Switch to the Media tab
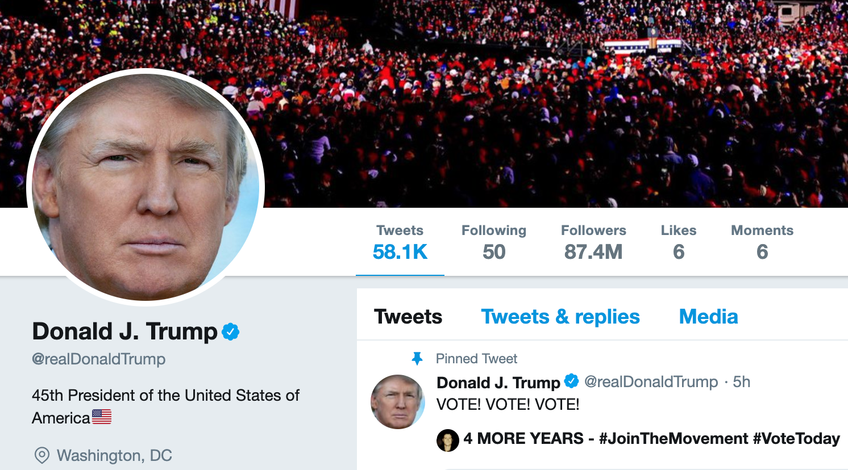This screenshot has width=848, height=470. [x=708, y=317]
